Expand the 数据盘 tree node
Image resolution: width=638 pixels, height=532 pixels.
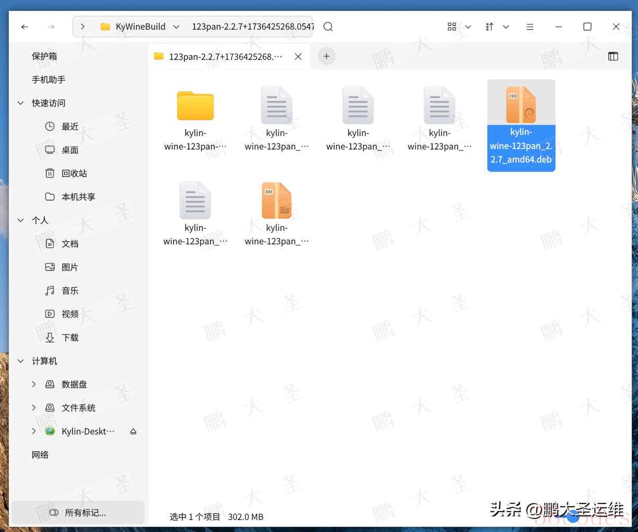click(x=34, y=385)
